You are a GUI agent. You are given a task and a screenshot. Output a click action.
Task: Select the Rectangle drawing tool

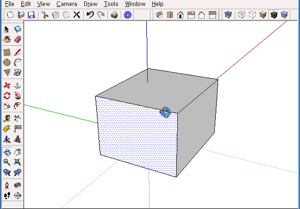7,52
